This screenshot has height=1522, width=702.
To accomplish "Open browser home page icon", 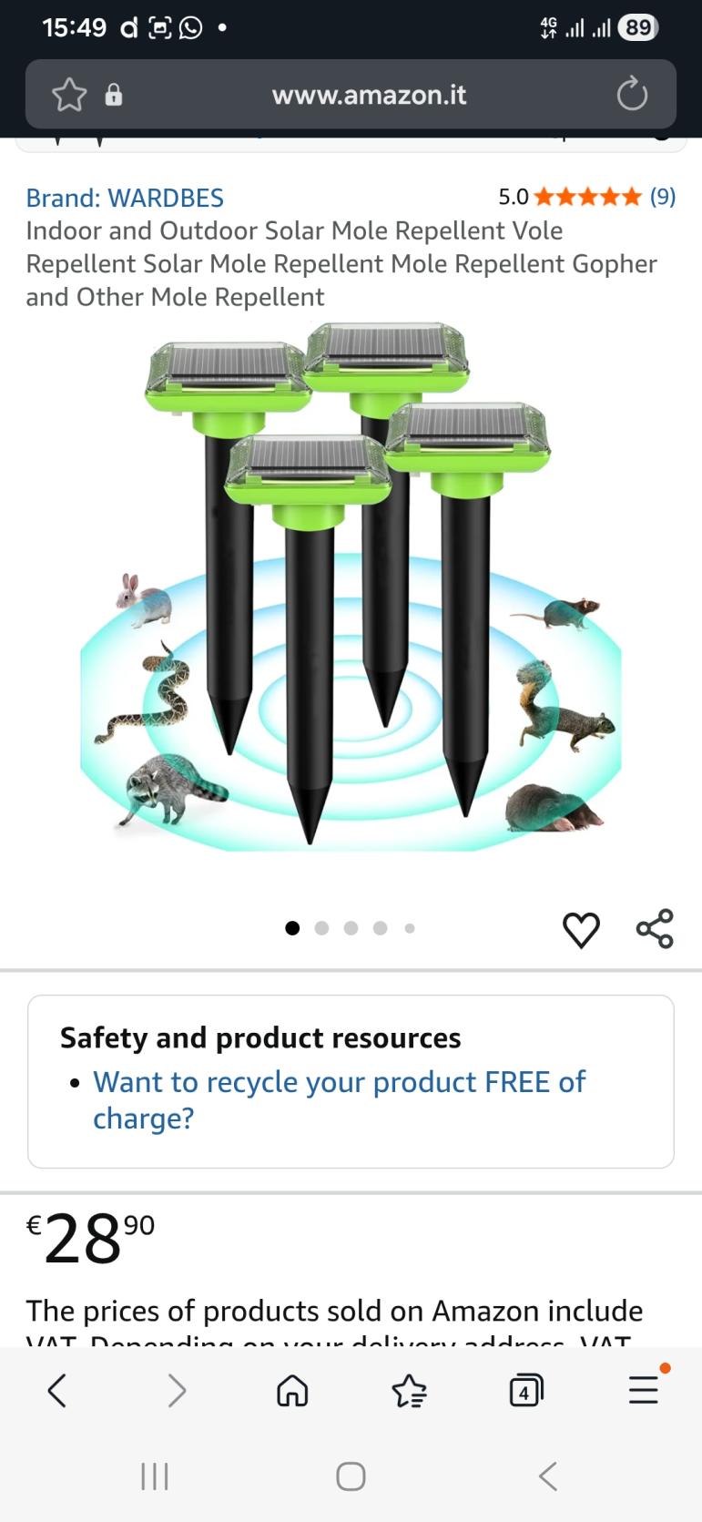I will click(x=292, y=1390).
